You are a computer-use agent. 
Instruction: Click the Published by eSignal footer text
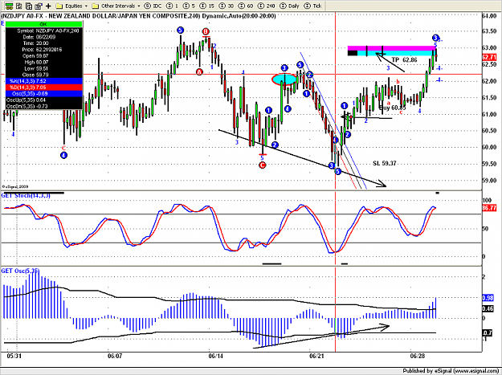point(449,371)
